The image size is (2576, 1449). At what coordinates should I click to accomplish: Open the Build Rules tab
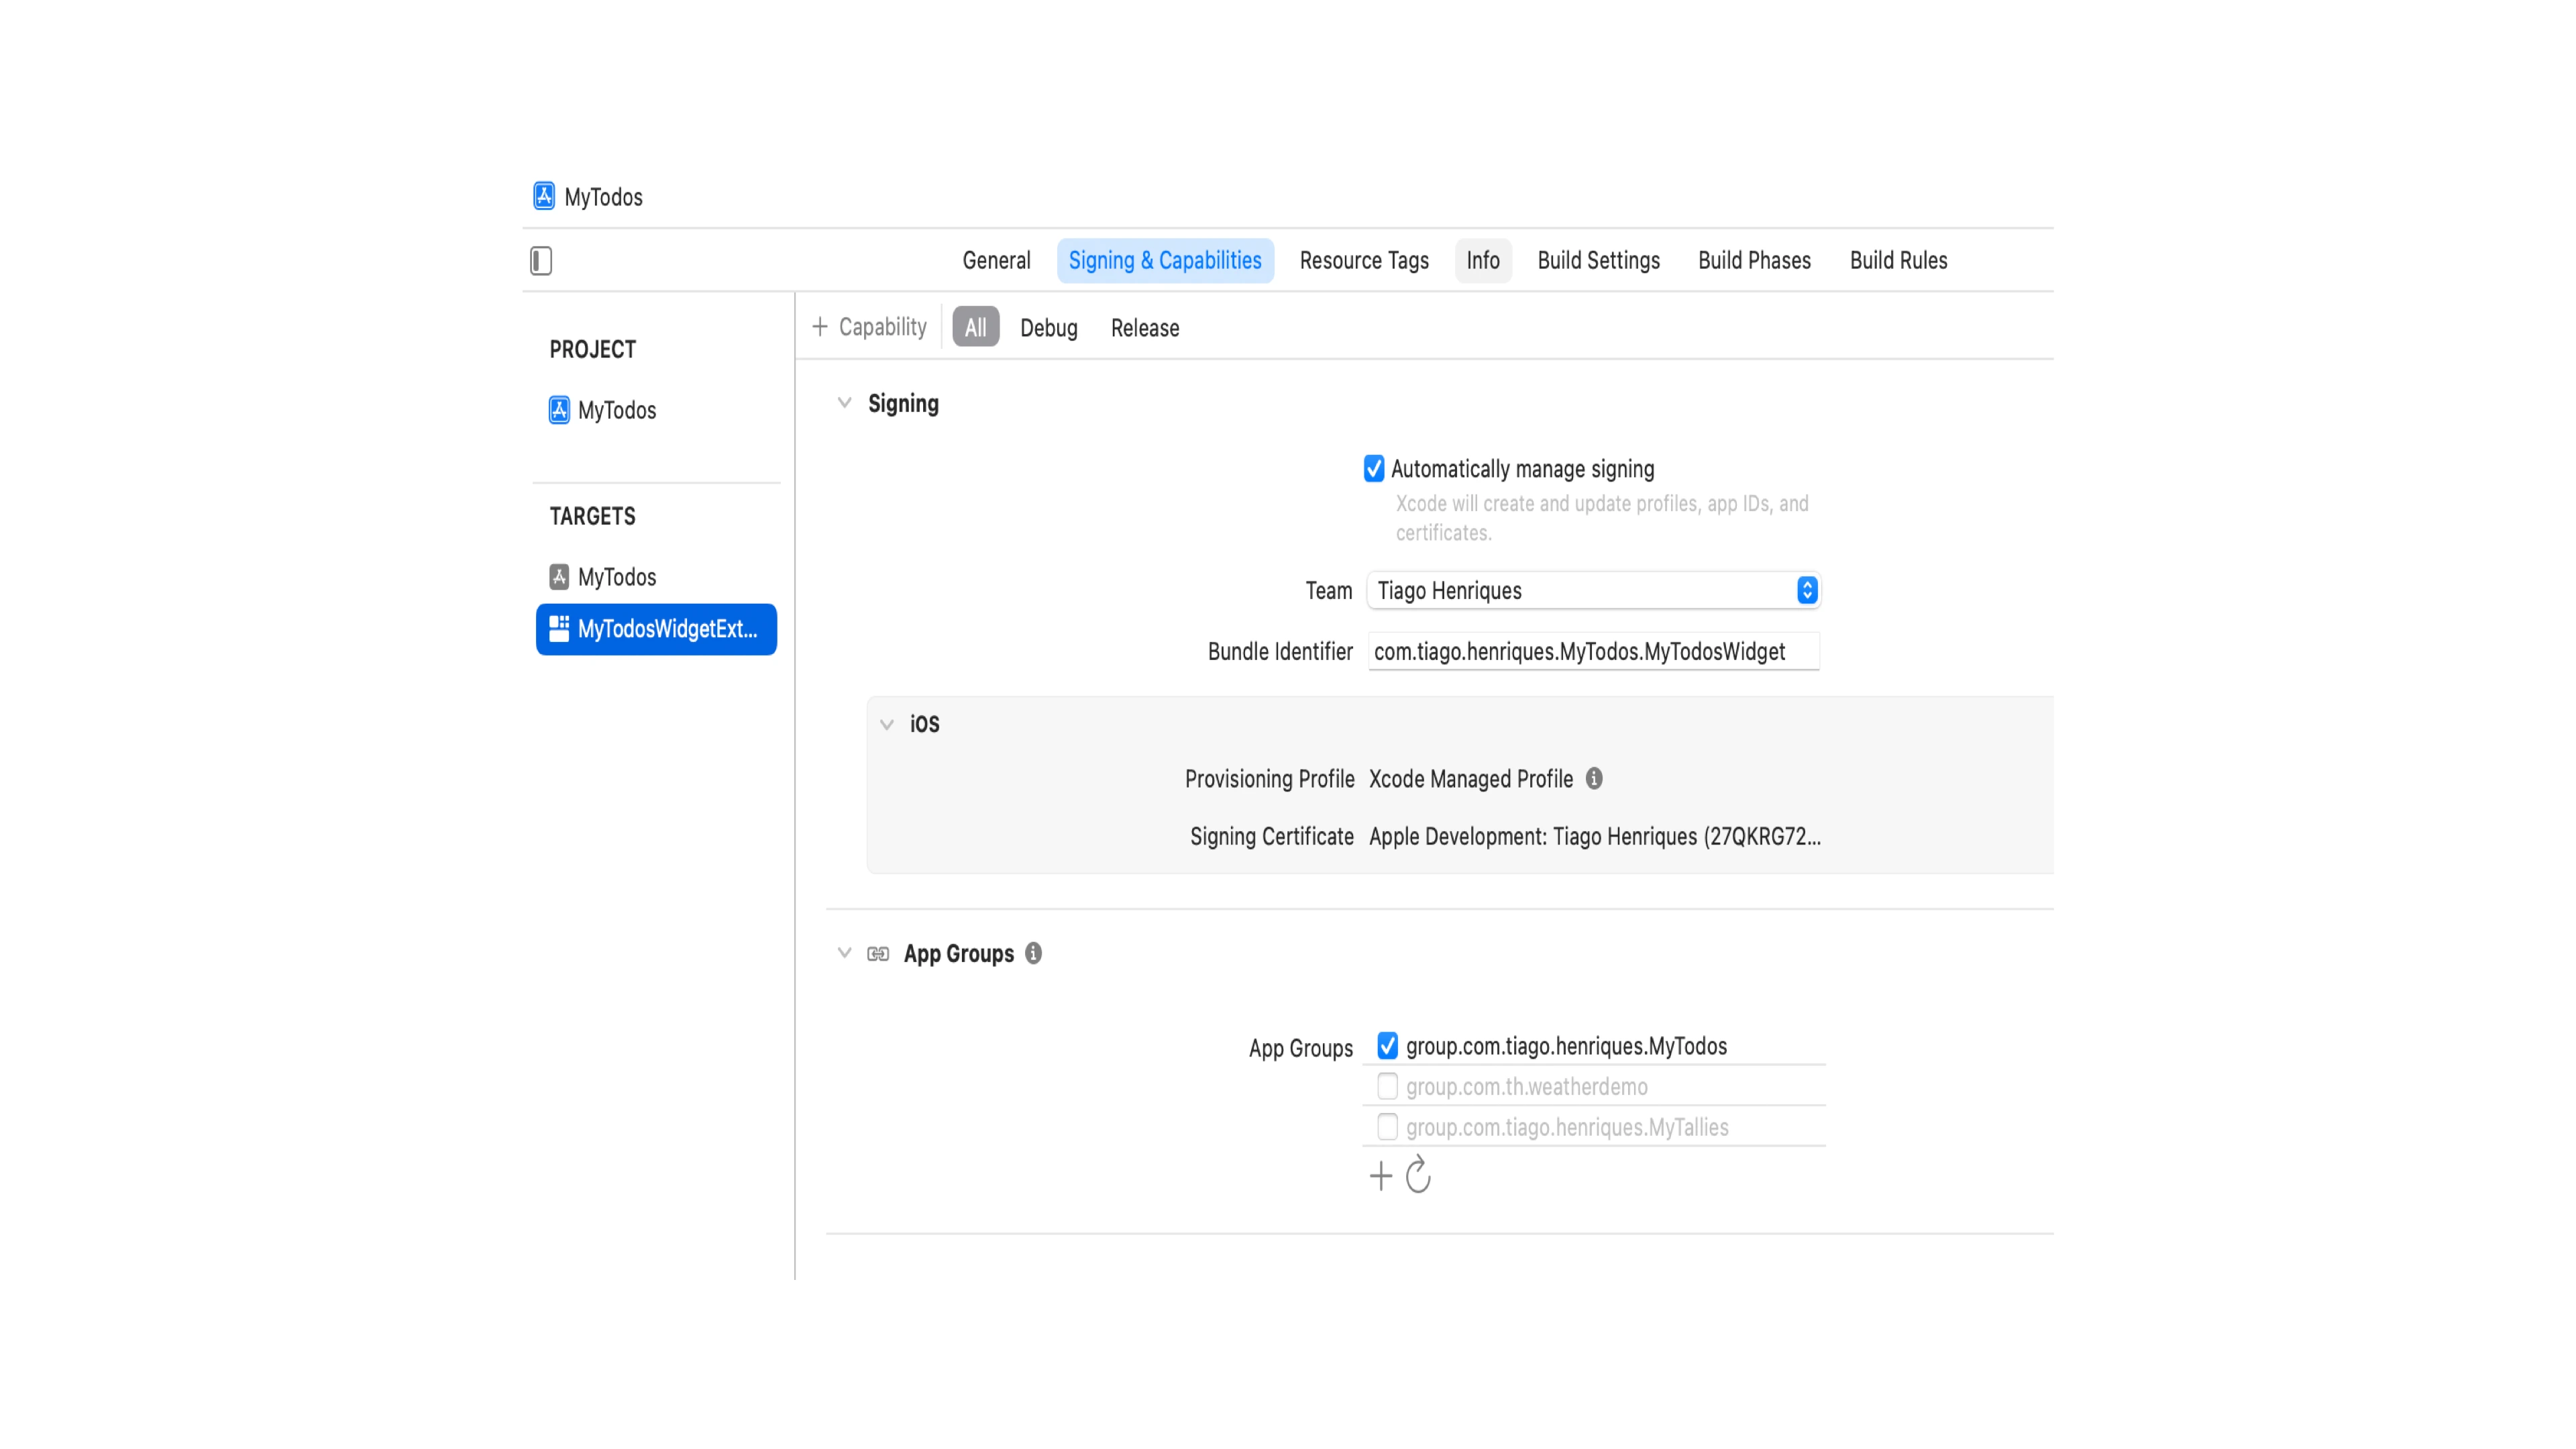[1898, 261]
